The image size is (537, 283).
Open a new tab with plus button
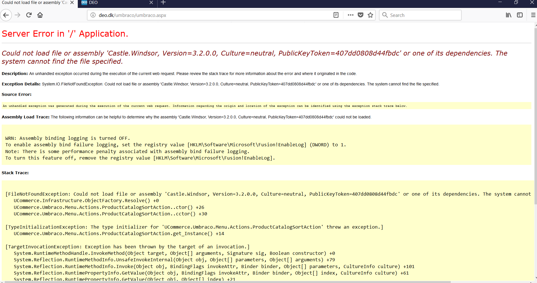pos(163,3)
